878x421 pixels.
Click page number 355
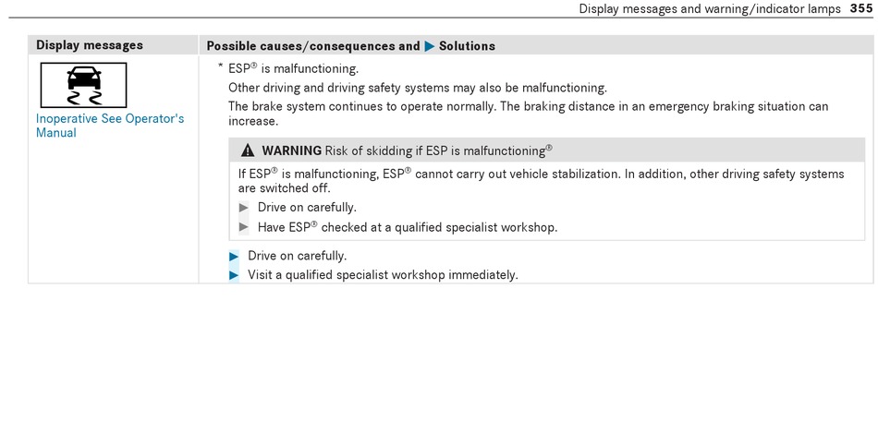(860, 8)
